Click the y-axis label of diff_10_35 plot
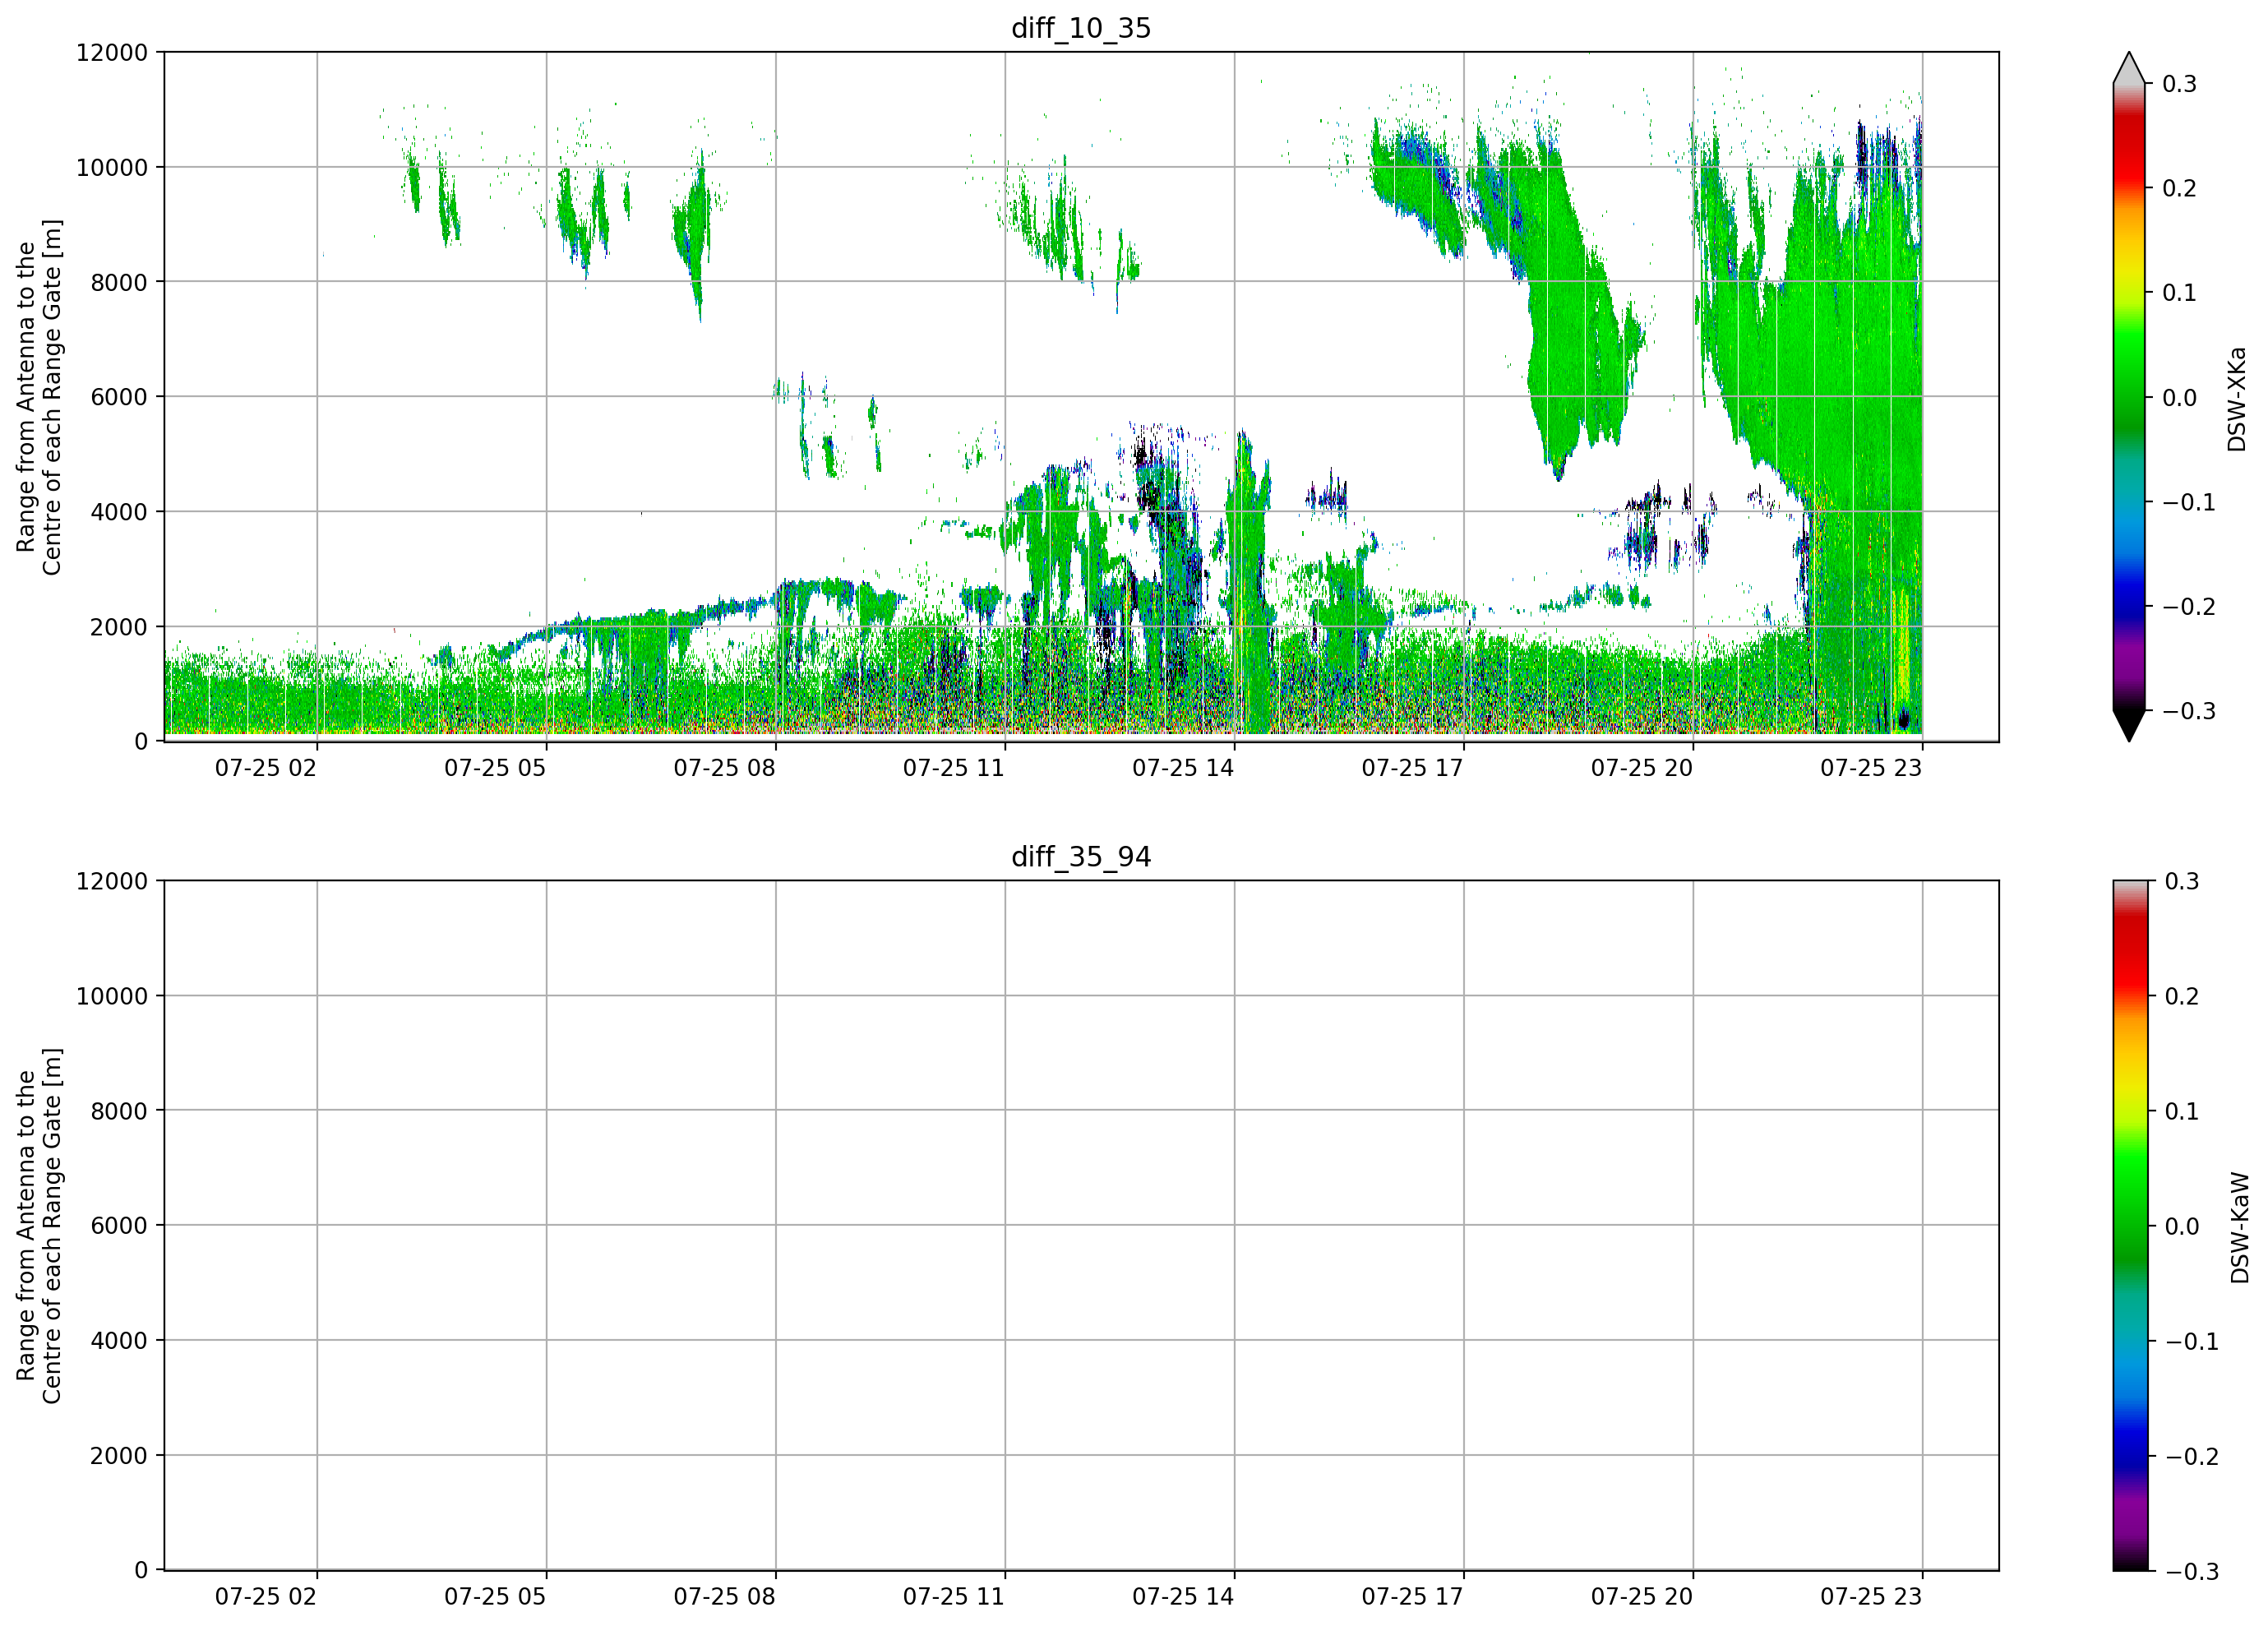The width and height of the screenshot is (2268, 1626). [x=39, y=397]
